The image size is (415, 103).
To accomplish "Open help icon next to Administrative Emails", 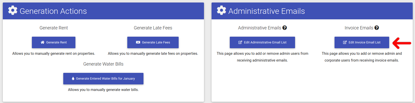I will click(285, 28).
